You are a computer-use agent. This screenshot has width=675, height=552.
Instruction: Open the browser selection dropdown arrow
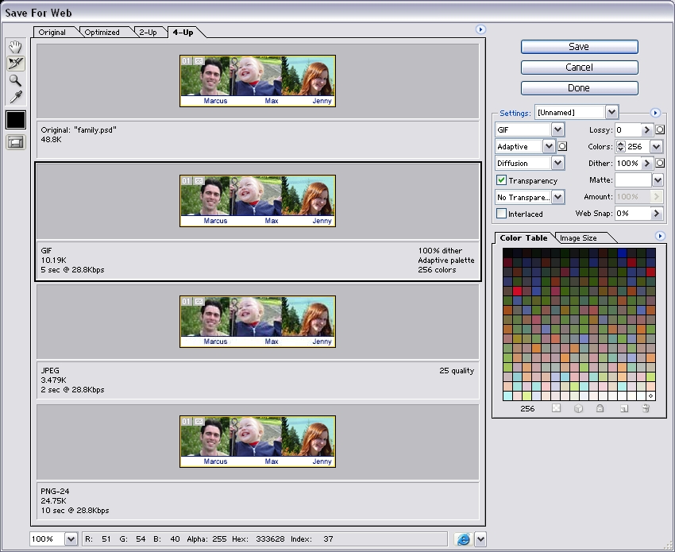pos(480,539)
